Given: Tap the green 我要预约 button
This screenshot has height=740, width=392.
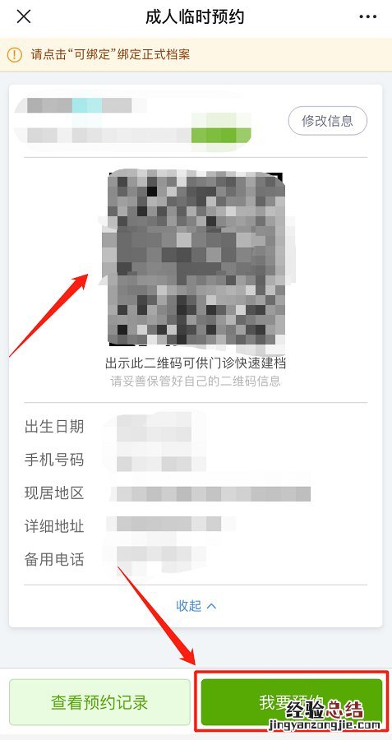Looking at the screenshot, I should pyautogui.click(x=292, y=702).
